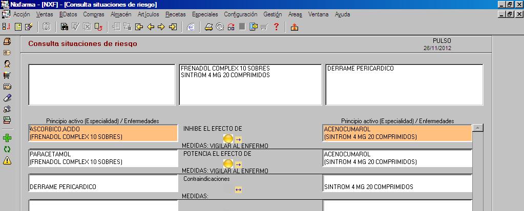Open the Ventana menu
This screenshot has width=524, height=211.
[x=318, y=14]
